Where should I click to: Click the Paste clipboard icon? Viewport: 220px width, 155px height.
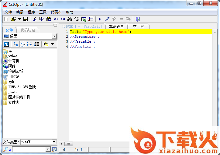49,19
